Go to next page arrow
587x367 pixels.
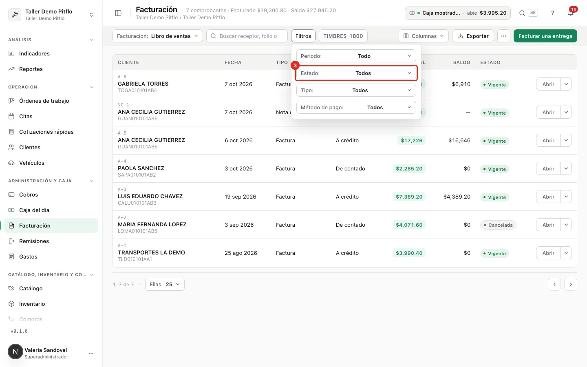click(571, 284)
